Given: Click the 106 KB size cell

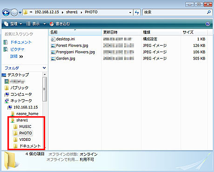Looking at the screenshot, I should click(x=199, y=52).
